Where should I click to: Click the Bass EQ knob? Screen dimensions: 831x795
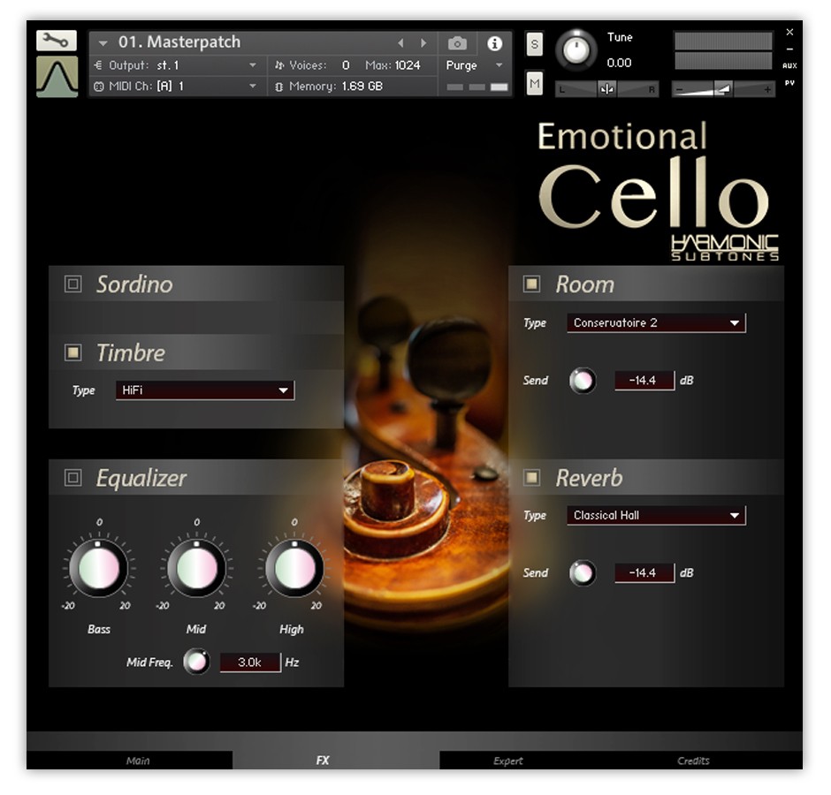[x=99, y=568]
